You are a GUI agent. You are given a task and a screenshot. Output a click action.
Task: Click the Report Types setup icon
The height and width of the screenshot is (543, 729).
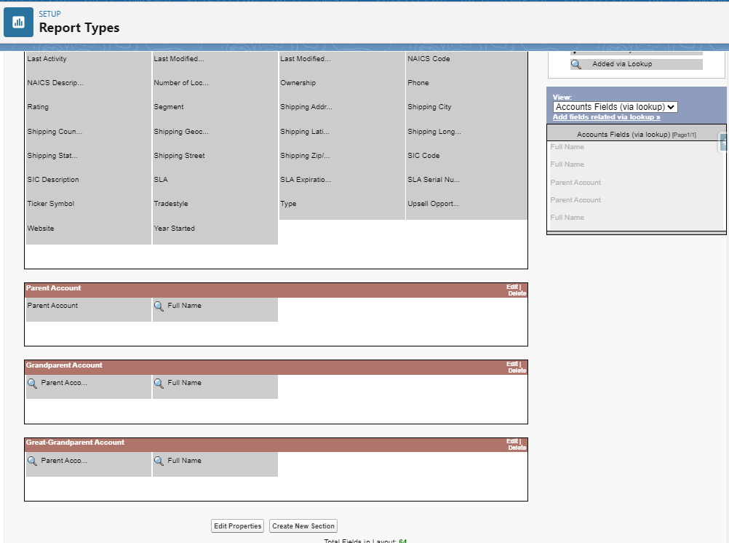[18, 22]
